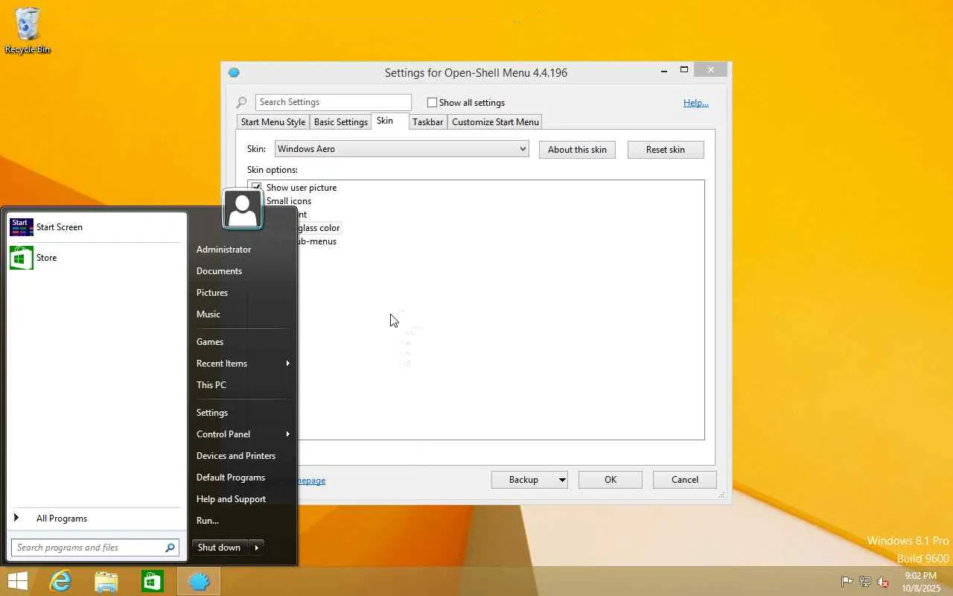Click the green Store icon in start menu
Screen dimensions: 953x596
pos(21,258)
